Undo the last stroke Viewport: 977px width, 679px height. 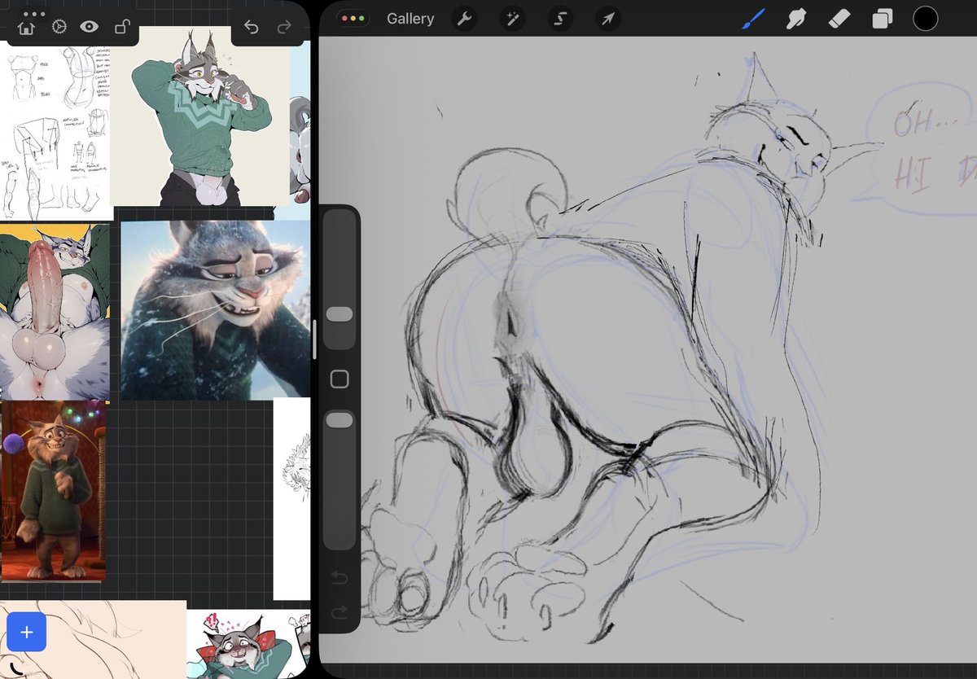pos(340,577)
